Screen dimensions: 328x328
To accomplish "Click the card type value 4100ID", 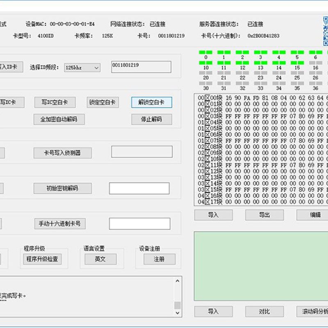I will pos(46,36).
